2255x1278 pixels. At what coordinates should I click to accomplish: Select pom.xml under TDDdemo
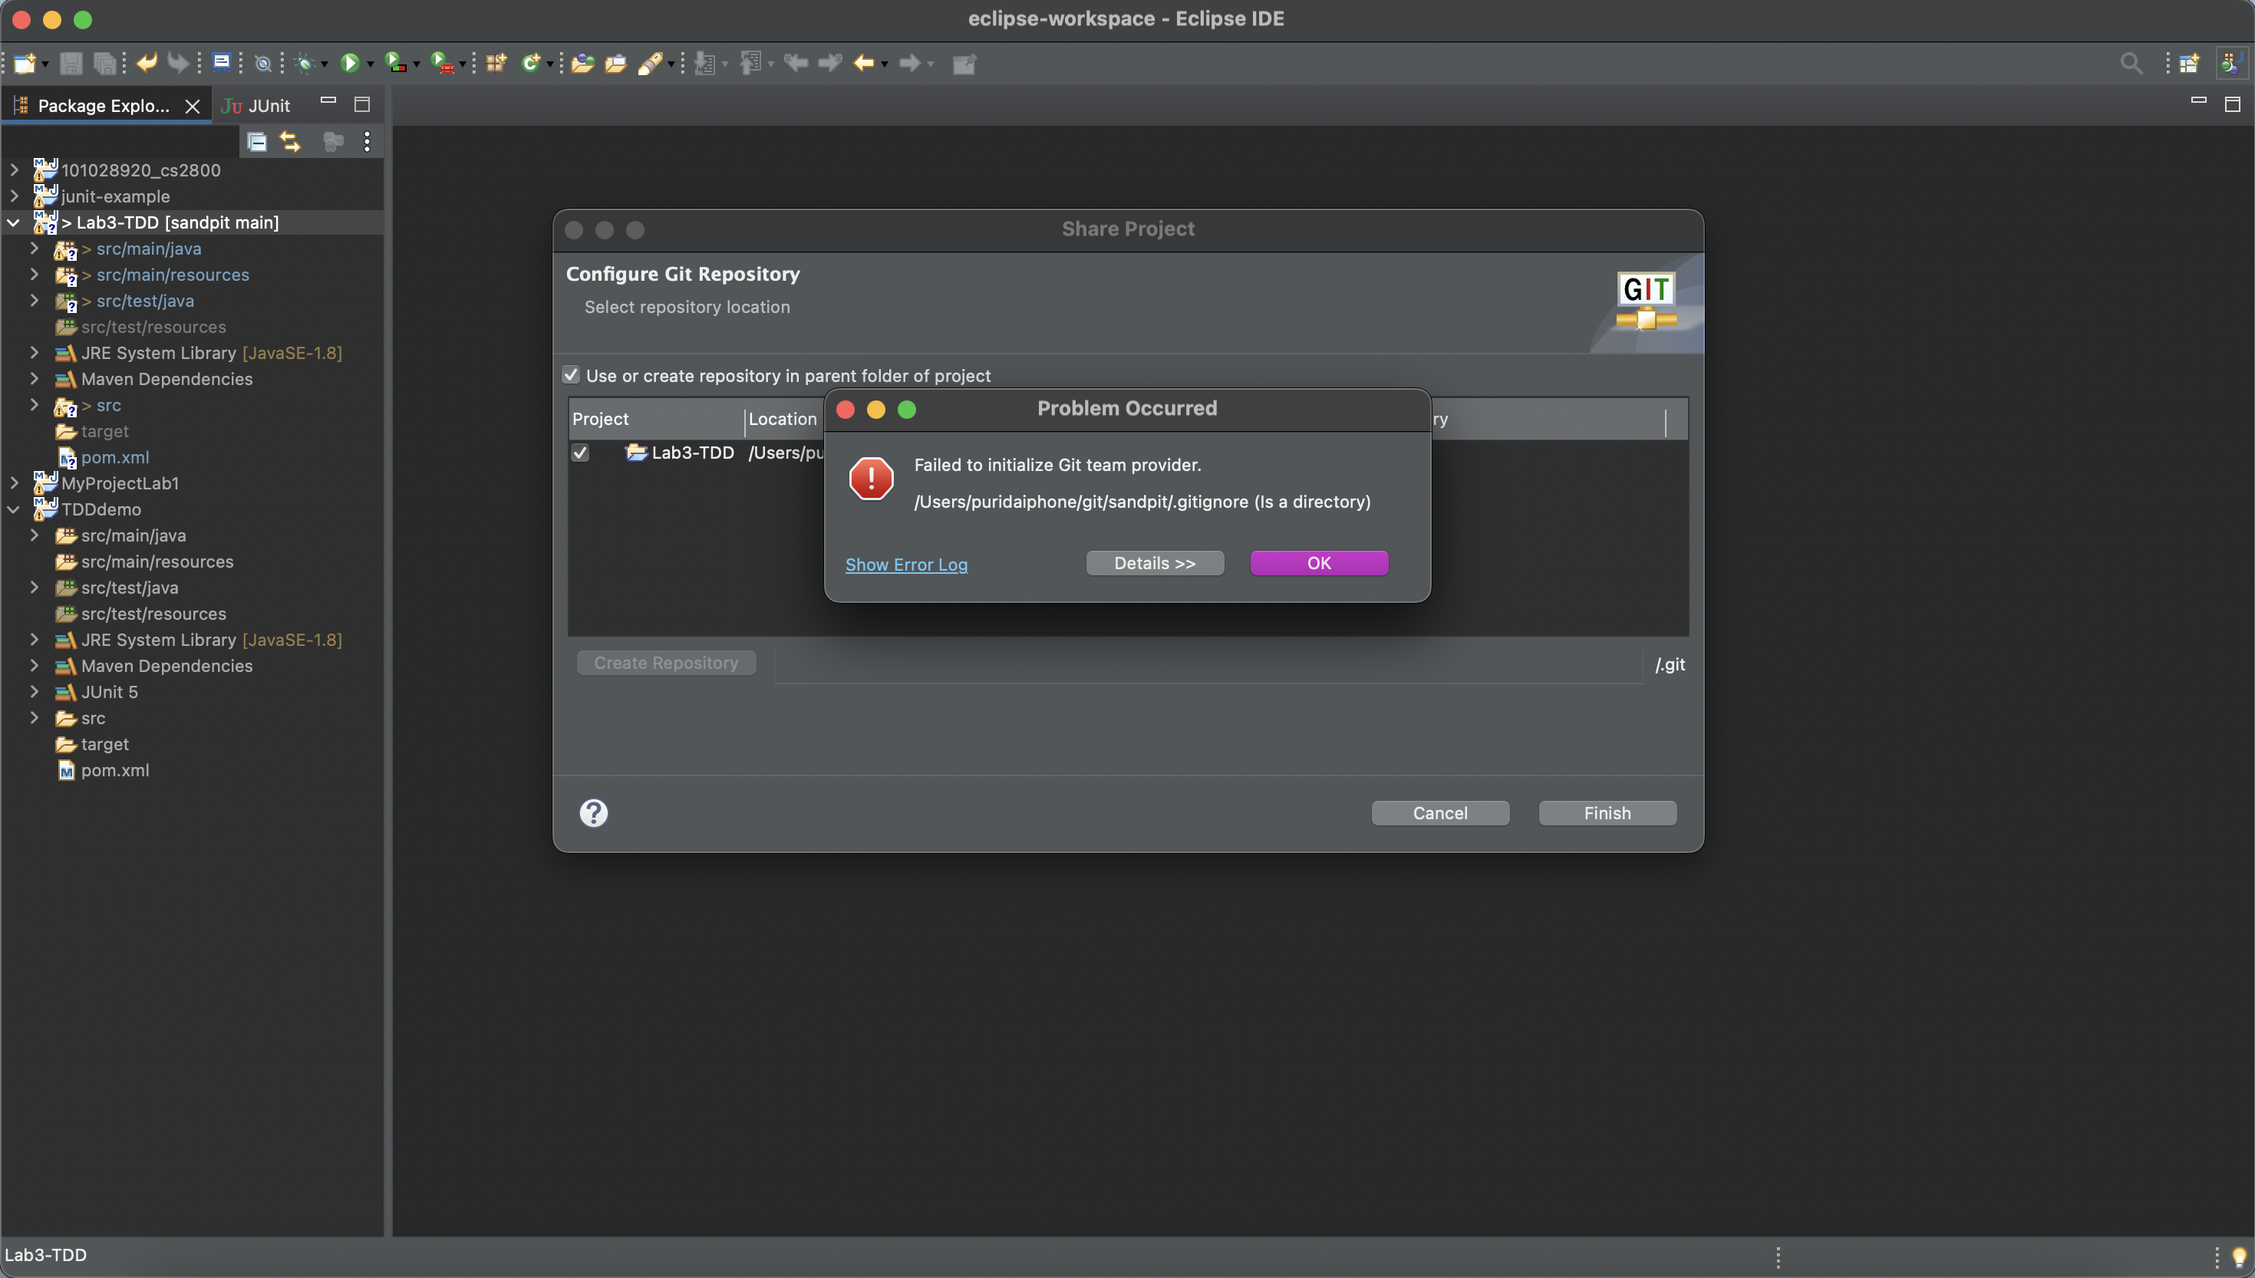click(114, 769)
